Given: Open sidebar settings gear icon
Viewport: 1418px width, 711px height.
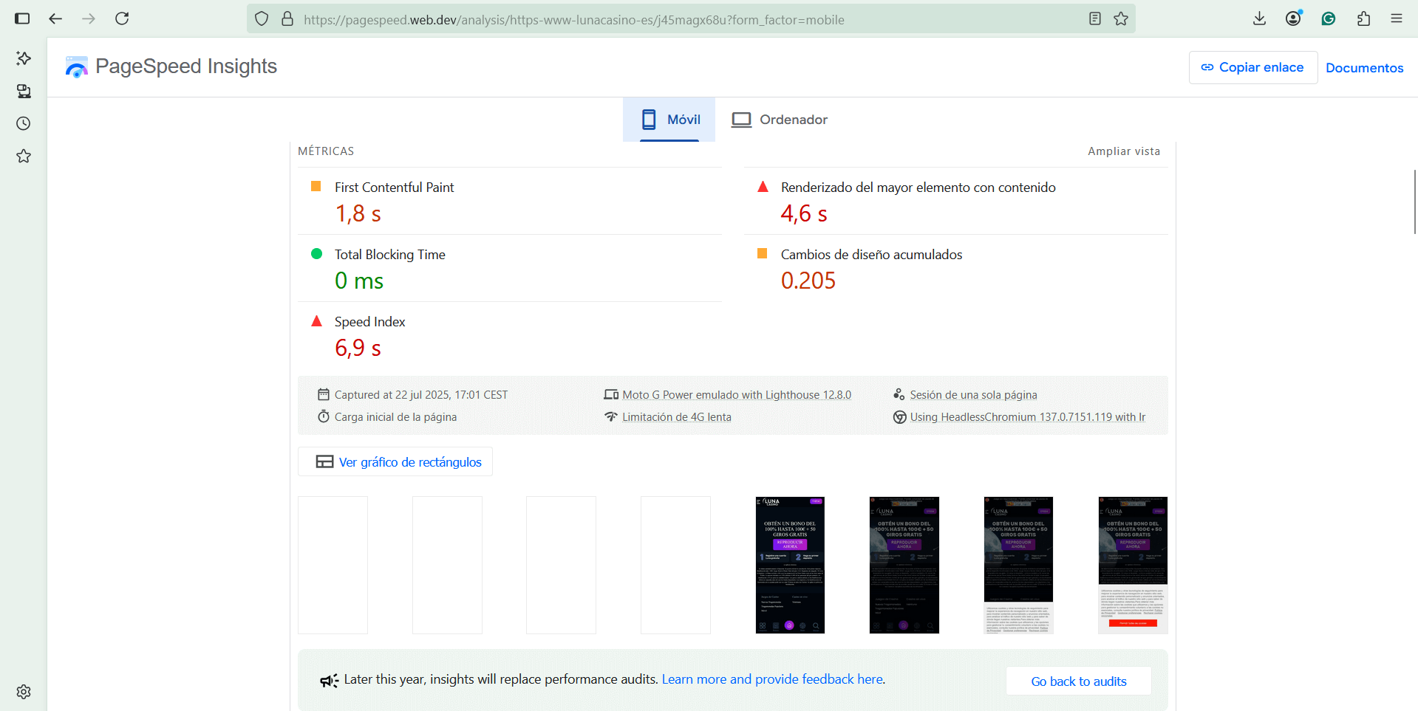Looking at the screenshot, I should coord(24,692).
